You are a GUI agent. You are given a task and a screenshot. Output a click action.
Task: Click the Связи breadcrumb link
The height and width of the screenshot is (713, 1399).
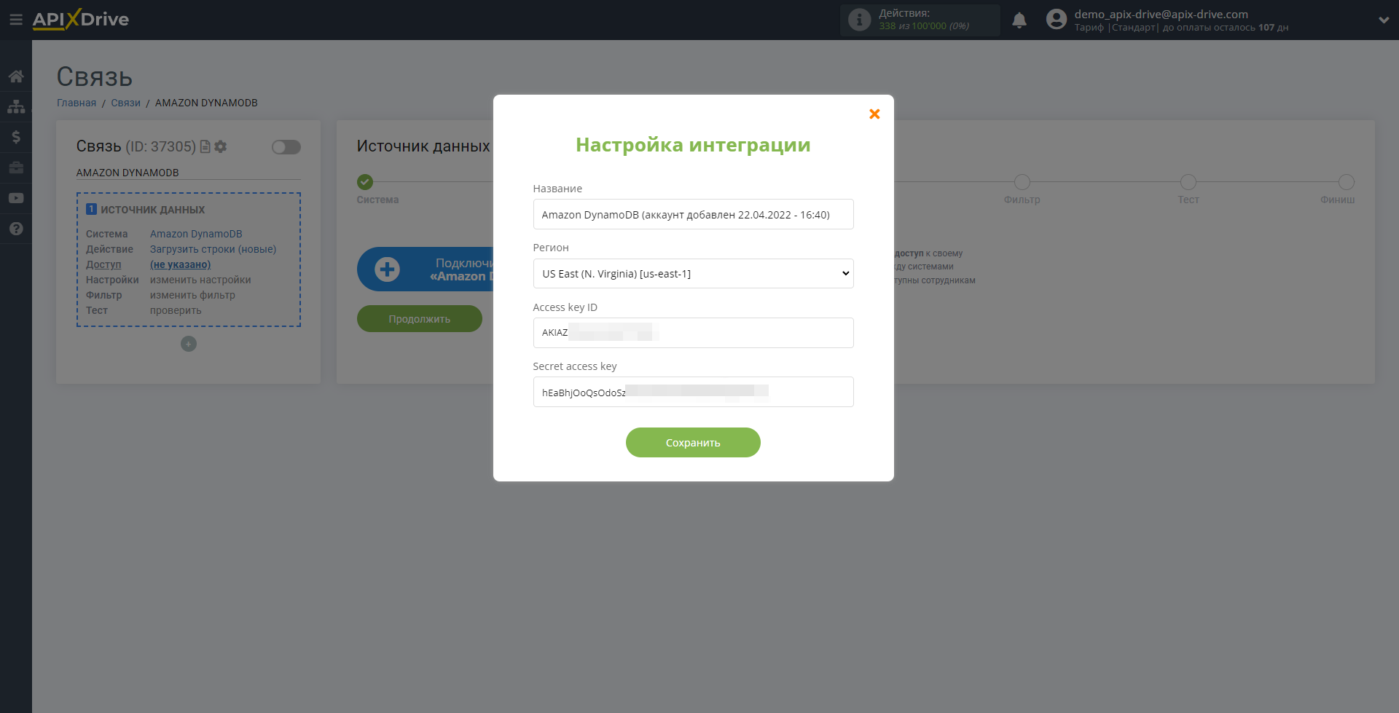click(x=125, y=103)
